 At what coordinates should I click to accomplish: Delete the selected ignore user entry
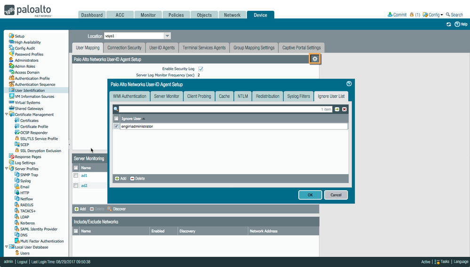137,178
